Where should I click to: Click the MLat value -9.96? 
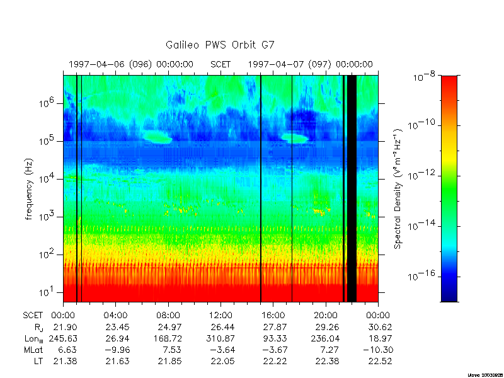(117, 350)
